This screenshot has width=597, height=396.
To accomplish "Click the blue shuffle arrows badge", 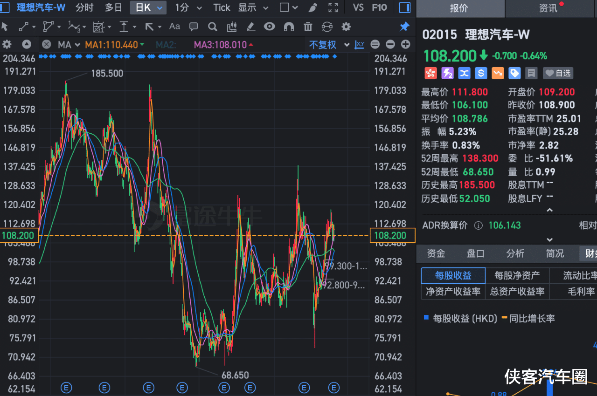I will 464,73.
